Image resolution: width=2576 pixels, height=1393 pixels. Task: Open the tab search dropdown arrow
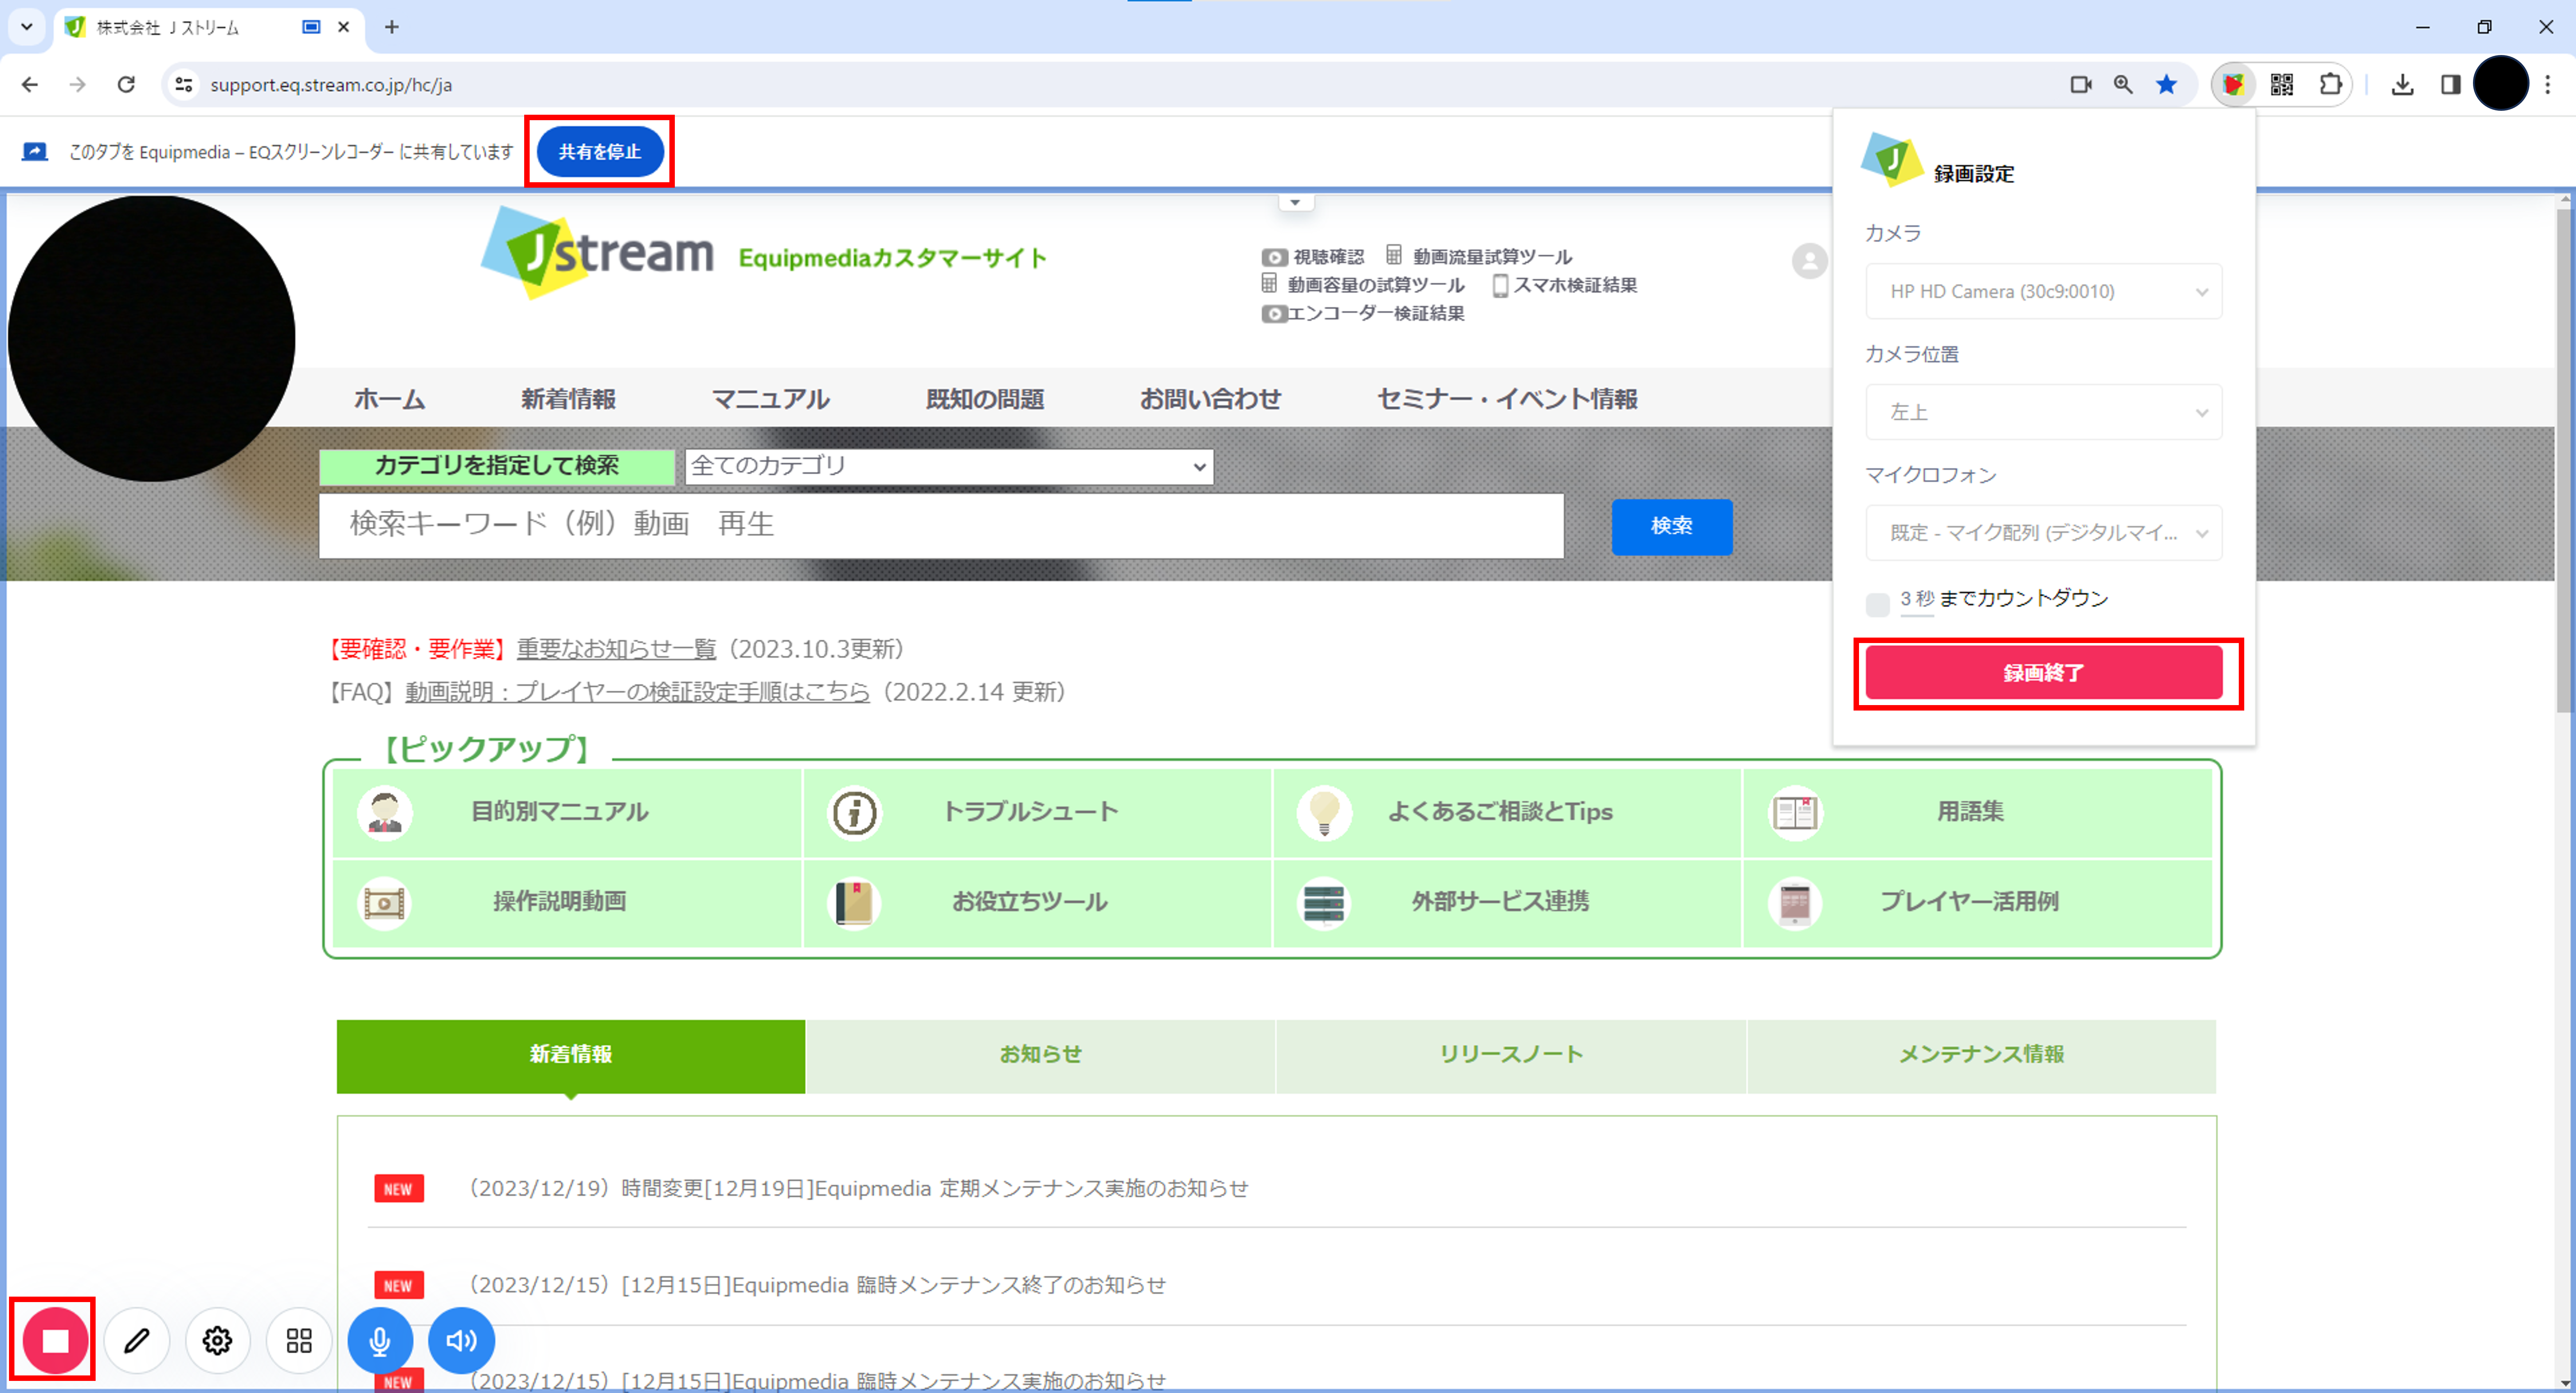[27, 27]
